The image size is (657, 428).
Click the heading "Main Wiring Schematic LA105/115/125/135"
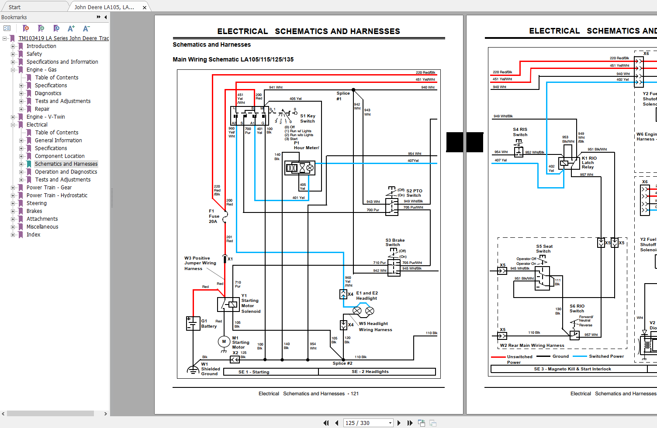click(233, 59)
